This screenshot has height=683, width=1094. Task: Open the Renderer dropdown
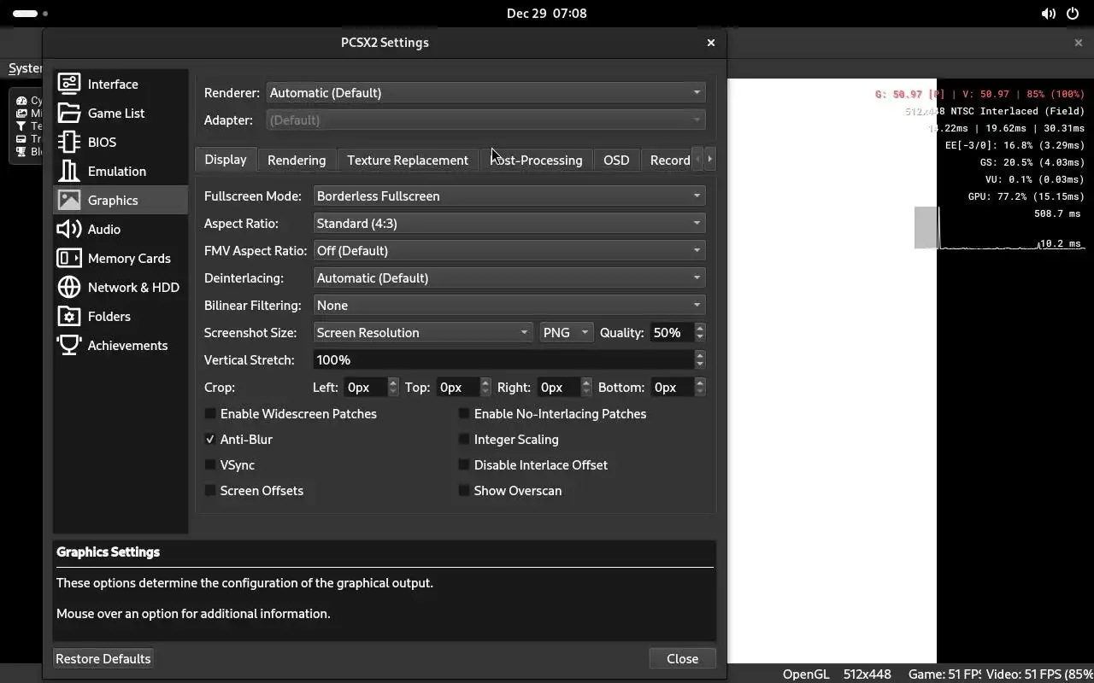tap(485, 92)
